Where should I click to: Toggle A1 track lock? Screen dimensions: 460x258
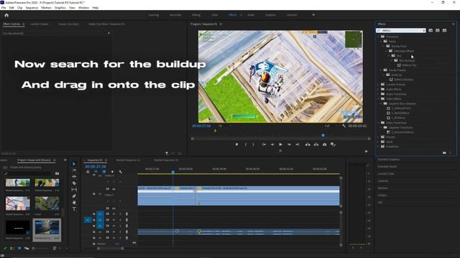(94, 214)
